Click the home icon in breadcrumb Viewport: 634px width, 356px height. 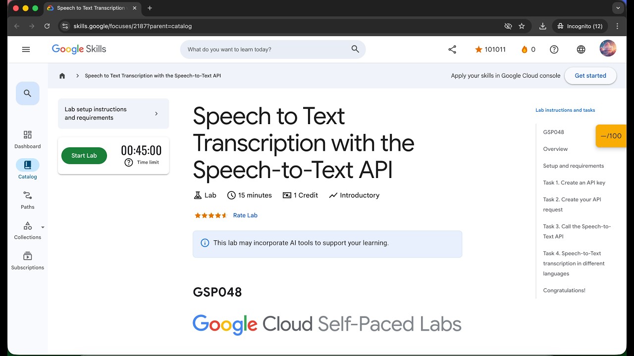coord(62,76)
